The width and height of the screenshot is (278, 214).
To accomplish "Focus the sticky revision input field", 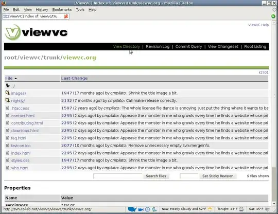I will (189, 176).
